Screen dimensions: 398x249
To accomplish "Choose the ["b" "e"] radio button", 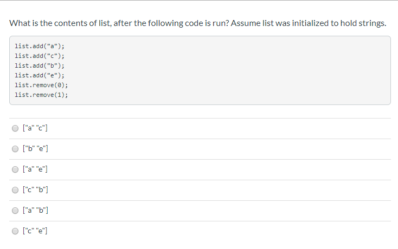I will pos(15,149).
